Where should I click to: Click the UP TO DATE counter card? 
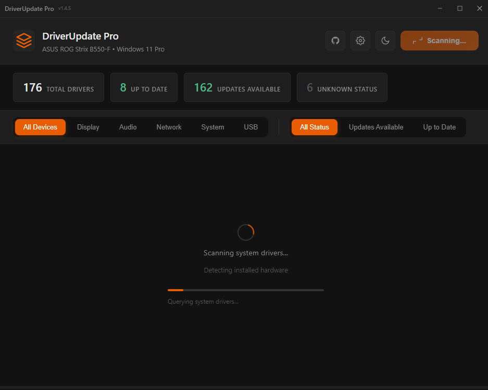pyautogui.click(x=144, y=87)
